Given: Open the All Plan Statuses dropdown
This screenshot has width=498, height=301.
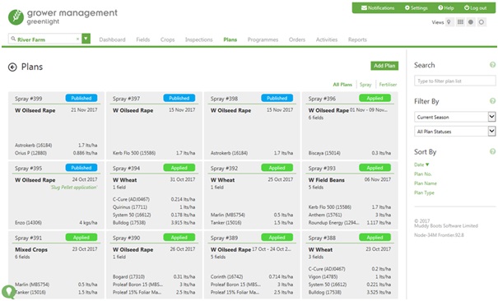Looking at the screenshot, I should [455, 132].
